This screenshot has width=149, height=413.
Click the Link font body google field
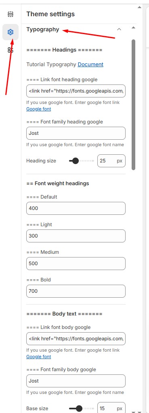pos(76,339)
